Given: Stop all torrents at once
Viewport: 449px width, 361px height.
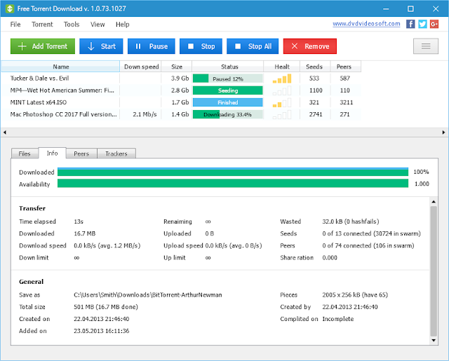Looking at the screenshot, I should tap(253, 46).
